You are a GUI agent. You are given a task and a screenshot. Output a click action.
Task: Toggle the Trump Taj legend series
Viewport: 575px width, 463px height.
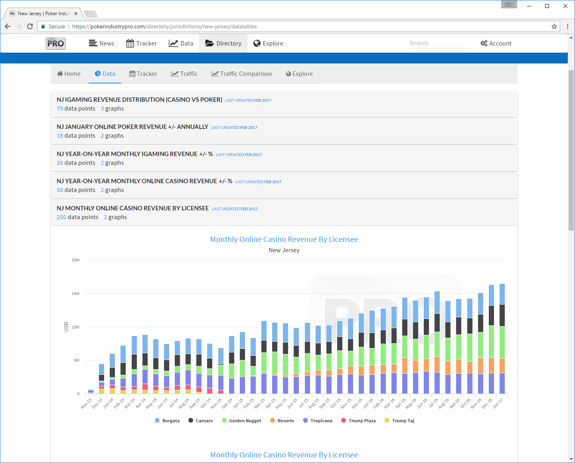(x=399, y=421)
